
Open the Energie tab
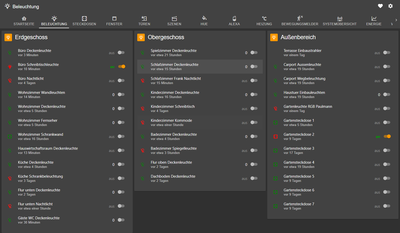click(374, 21)
